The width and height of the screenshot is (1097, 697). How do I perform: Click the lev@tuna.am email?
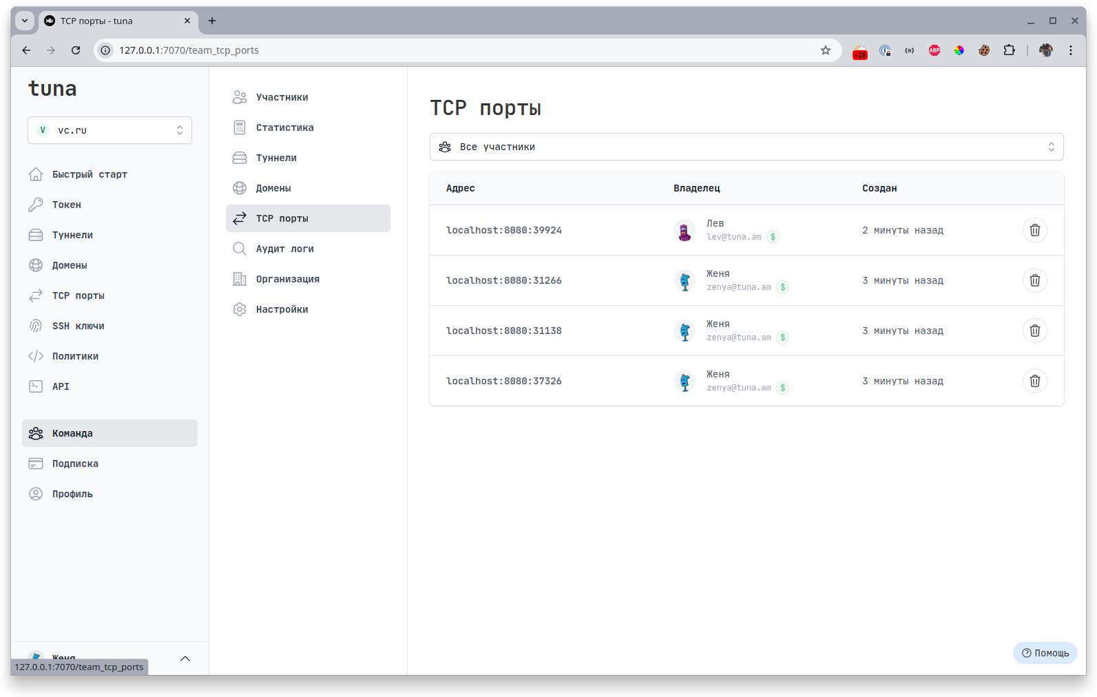click(734, 237)
